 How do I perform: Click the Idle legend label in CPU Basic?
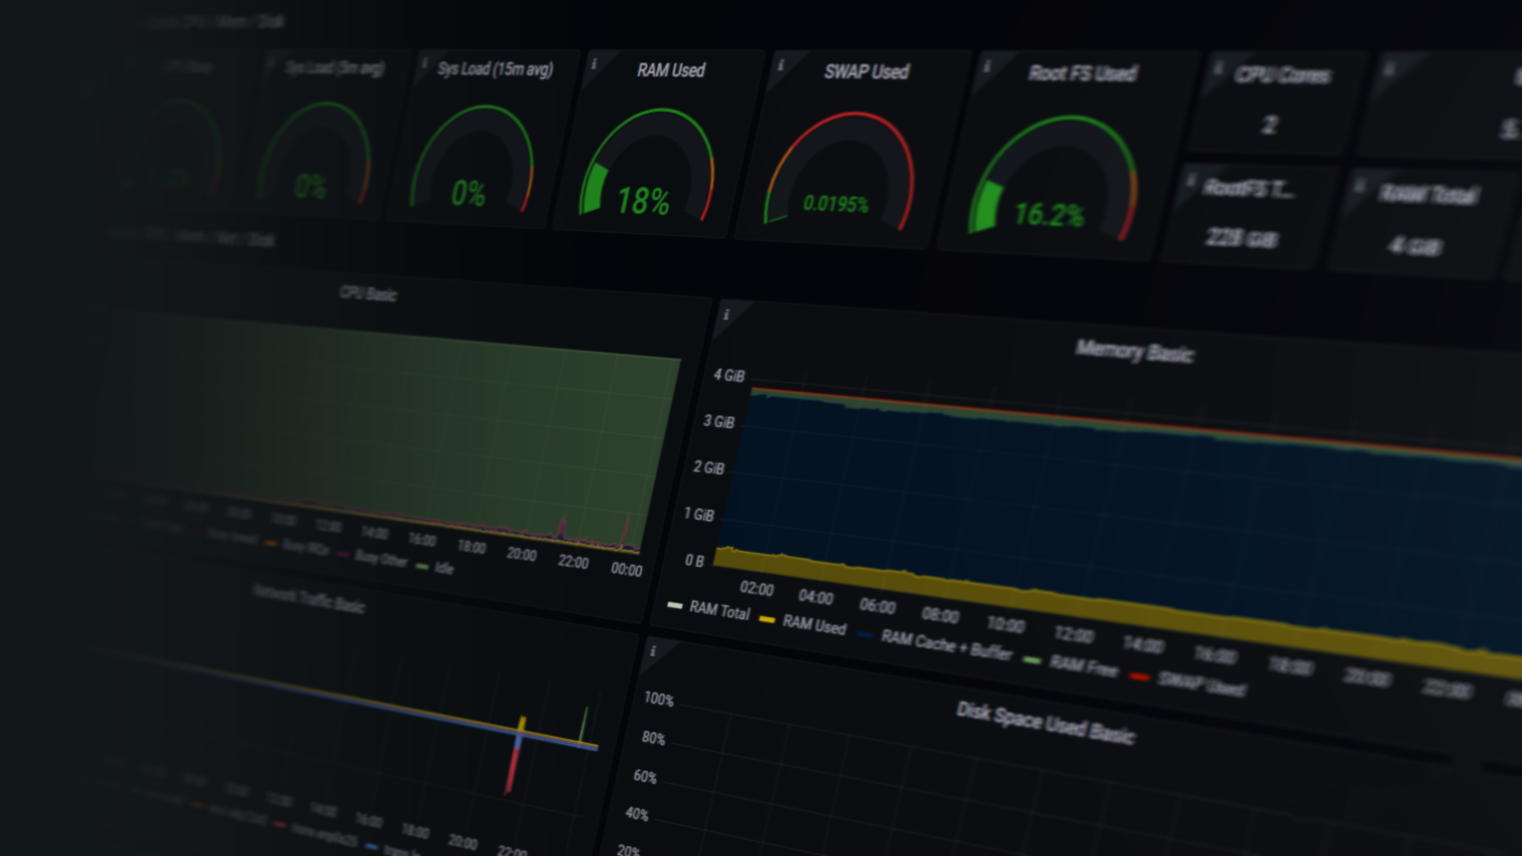pyautogui.click(x=444, y=568)
